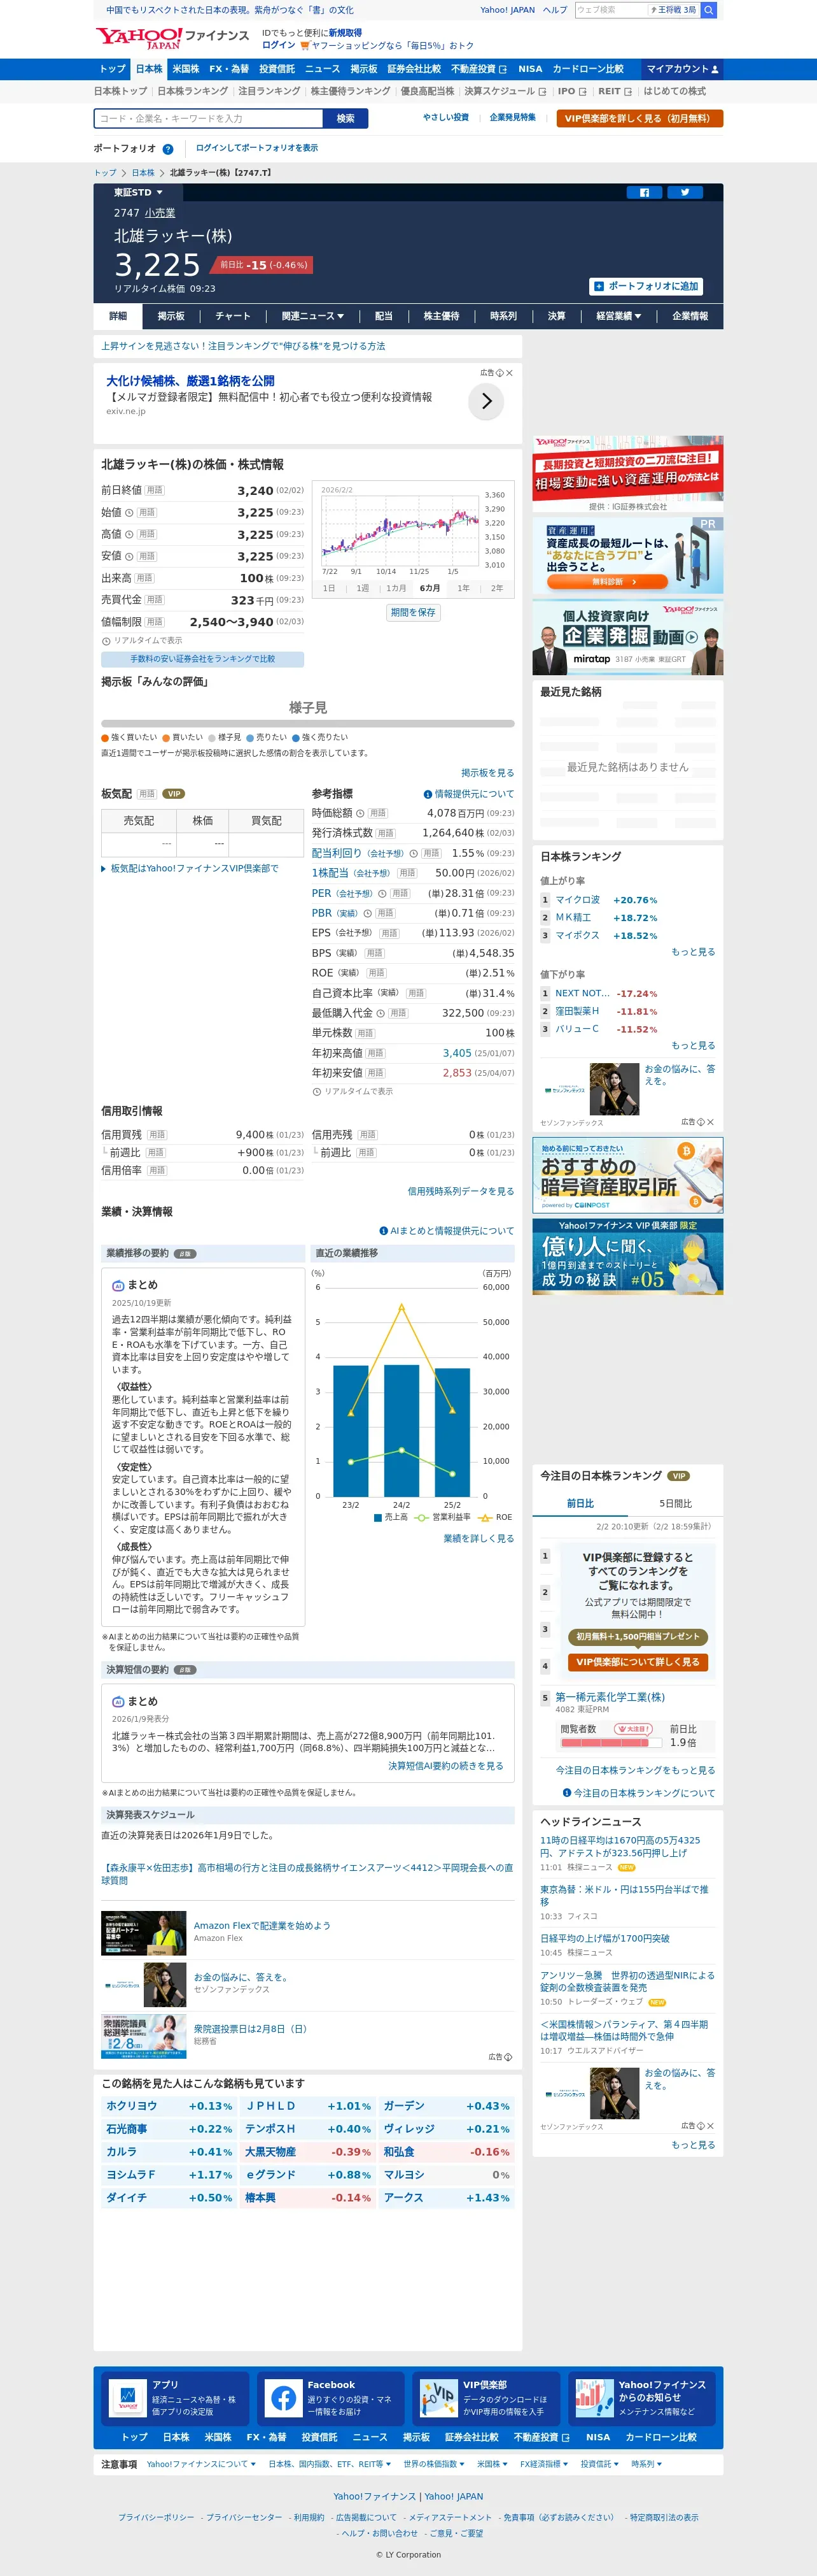Switch ranking to 前日比 tab
Image resolution: width=817 pixels, height=2576 pixels.
tap(580, 1504)
